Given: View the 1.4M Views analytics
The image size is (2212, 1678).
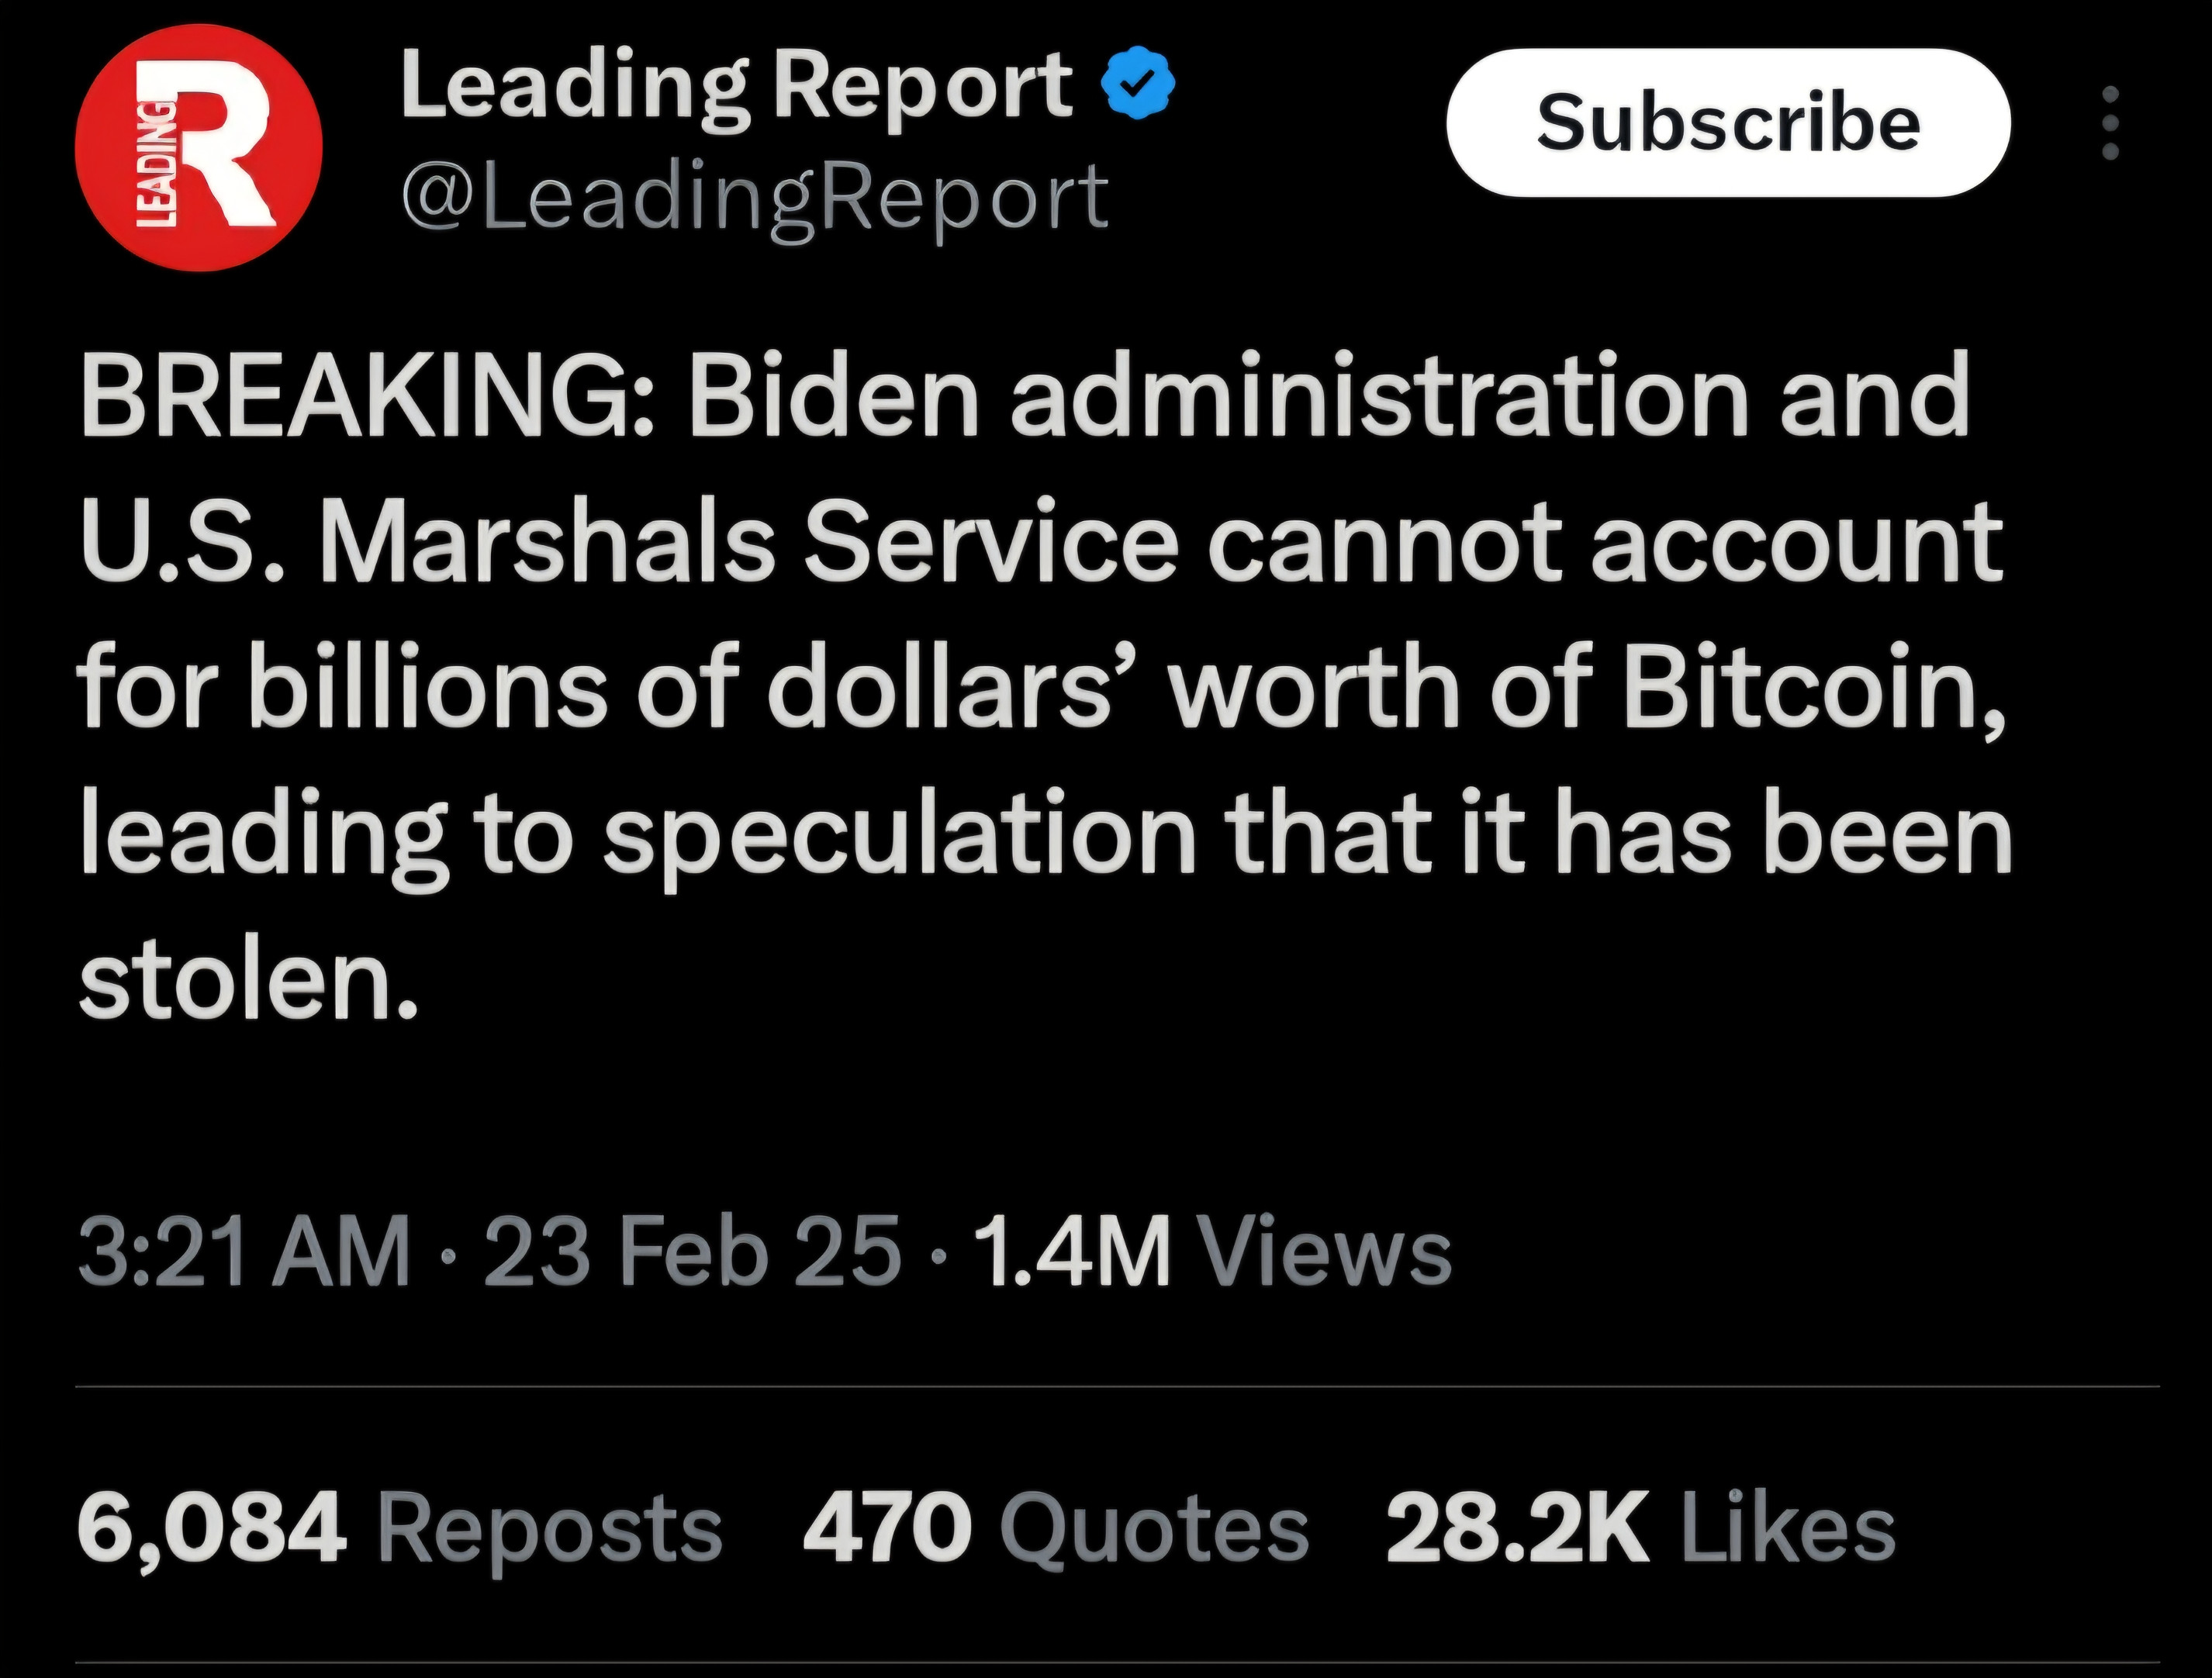Looking at the screenshot, I should (1212, 1251).
